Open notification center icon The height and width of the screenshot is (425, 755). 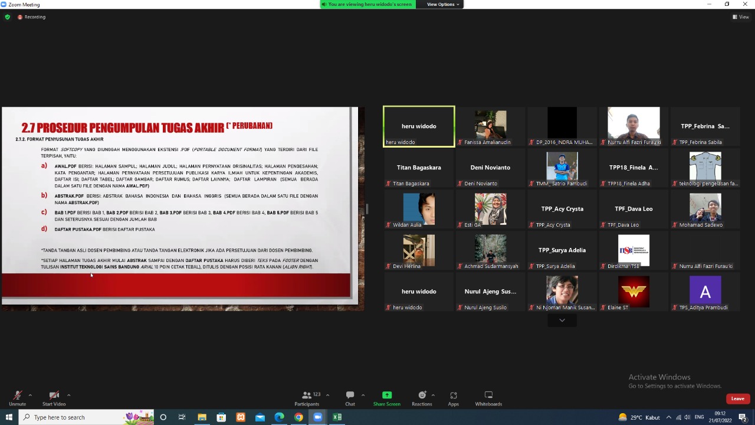pos(743,417)
